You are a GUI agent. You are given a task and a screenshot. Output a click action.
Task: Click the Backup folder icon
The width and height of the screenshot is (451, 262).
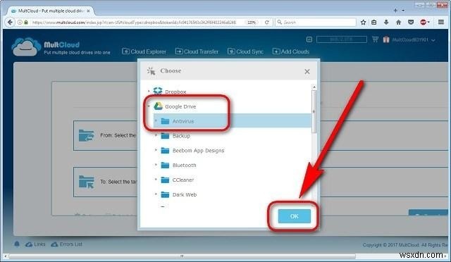(165, 135)
